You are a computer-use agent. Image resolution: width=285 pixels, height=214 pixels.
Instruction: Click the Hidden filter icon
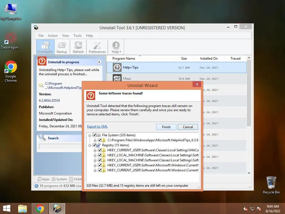71,179
